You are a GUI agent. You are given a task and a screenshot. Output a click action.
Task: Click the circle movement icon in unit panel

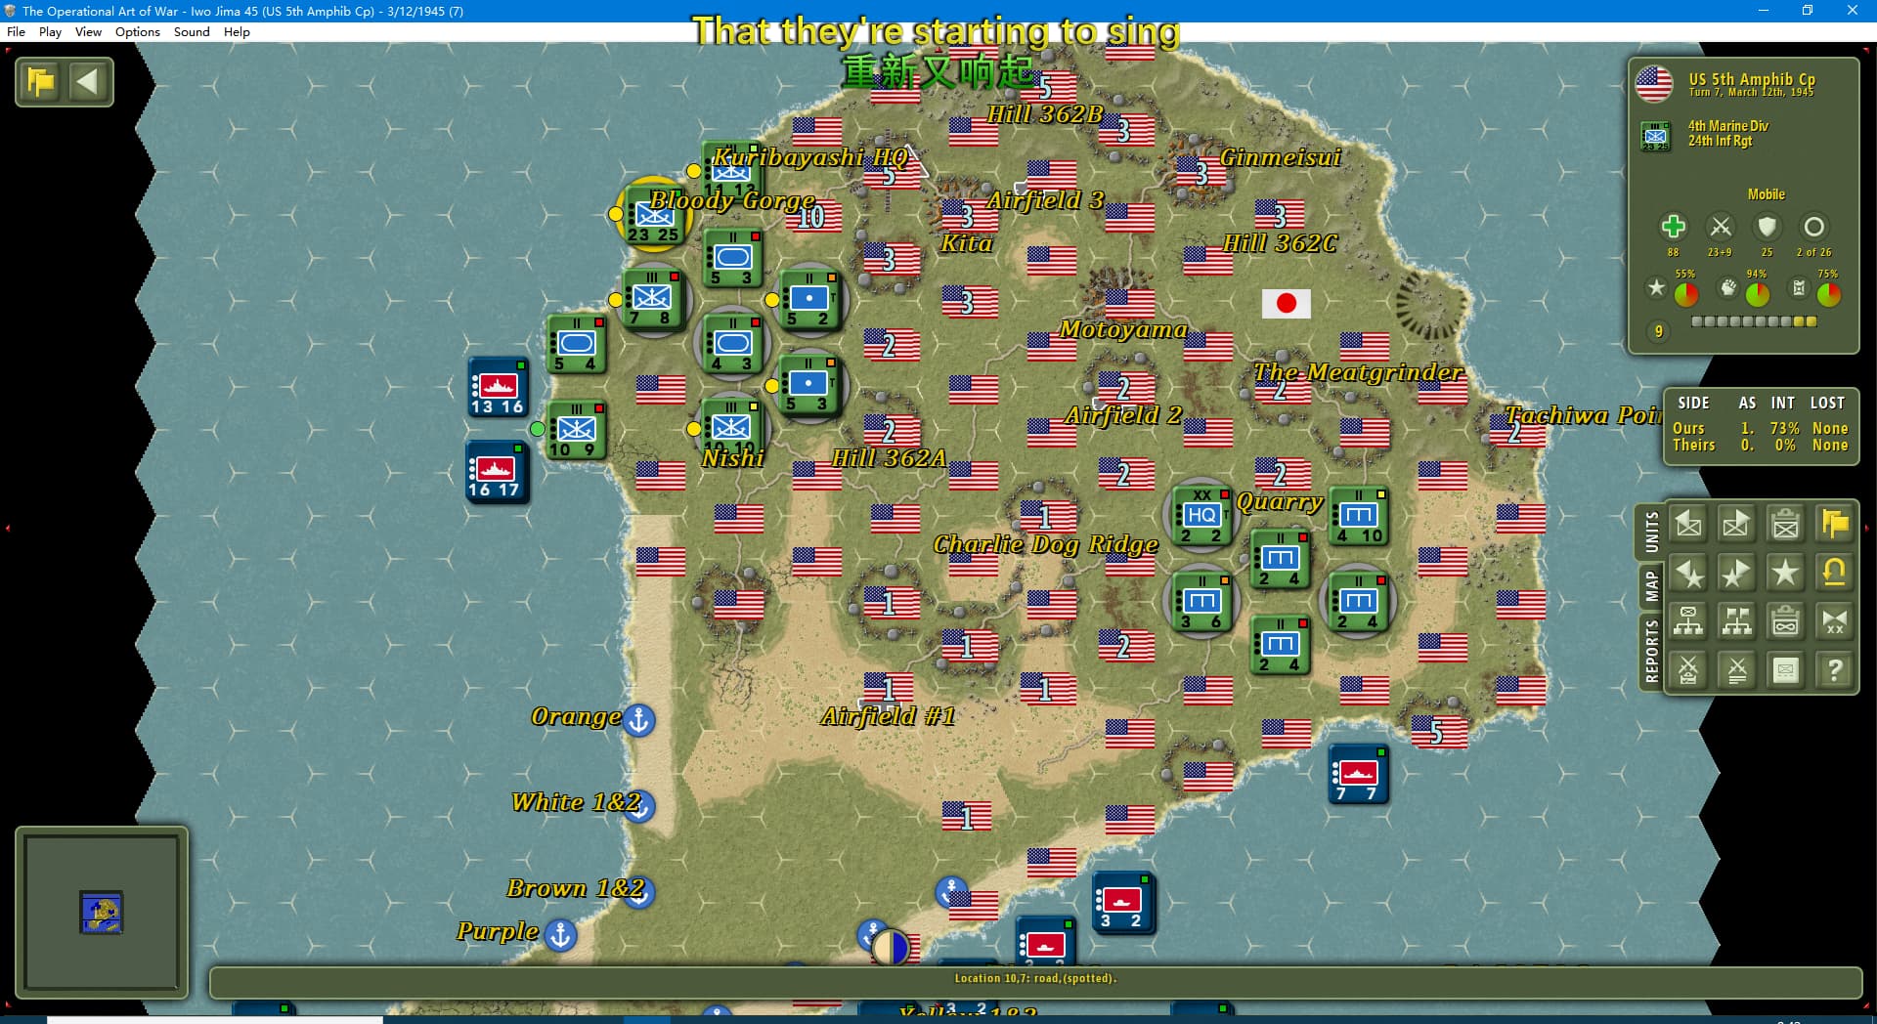(1813, 227)
